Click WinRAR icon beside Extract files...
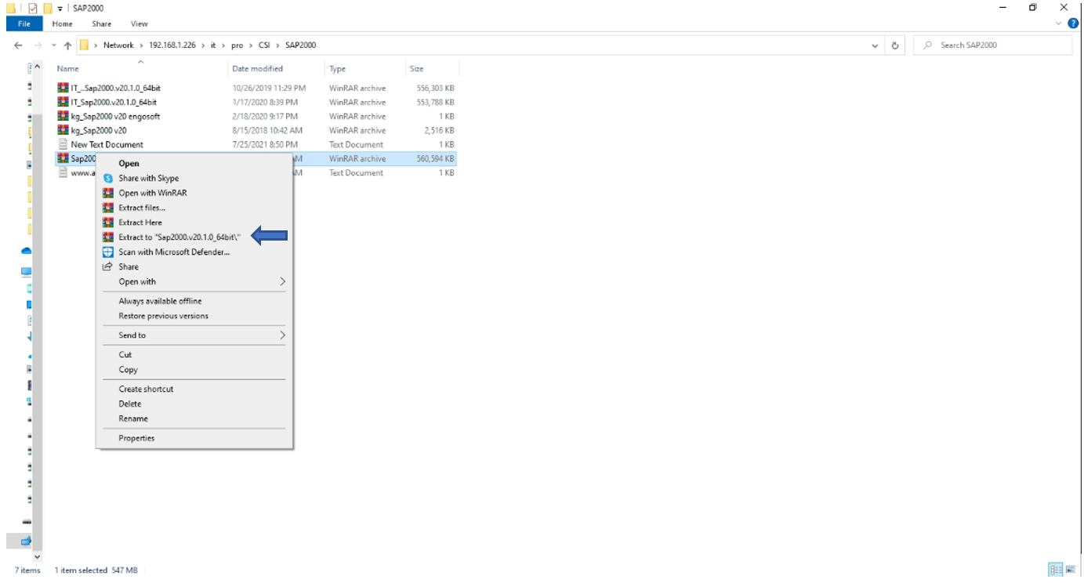This screenshot has width=1084, height=583. pos(108,208)
